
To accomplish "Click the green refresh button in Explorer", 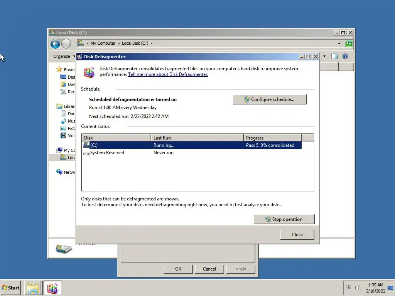I will [349, 44].
